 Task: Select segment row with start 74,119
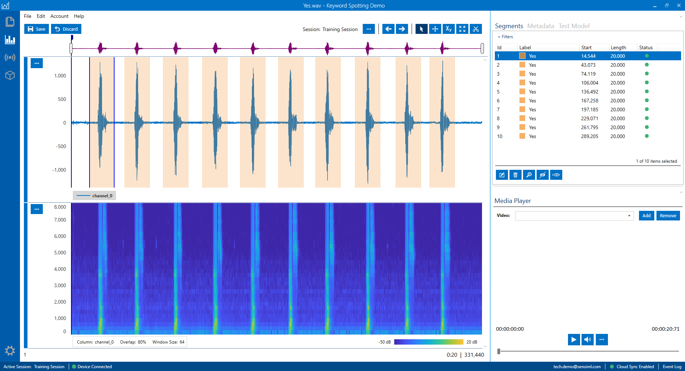(x=588, y=74)
